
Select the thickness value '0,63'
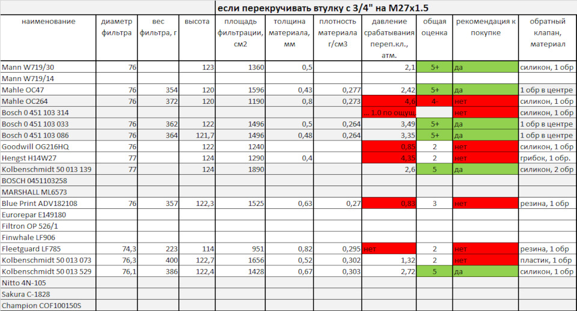(289, 204)
